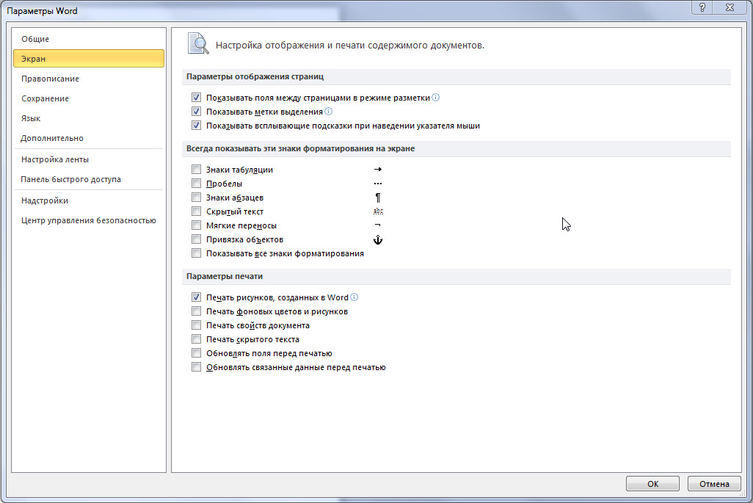Click the info icon beside 'Показывать метки выделения'
This screenshot has width=753, height=503.
pos(329,112)
